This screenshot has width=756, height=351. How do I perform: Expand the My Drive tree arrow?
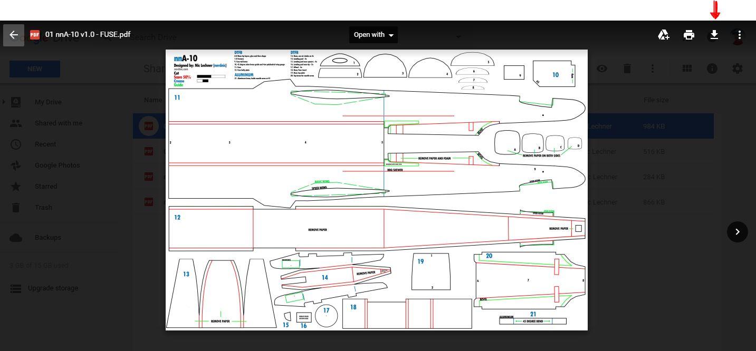(4, 102)
